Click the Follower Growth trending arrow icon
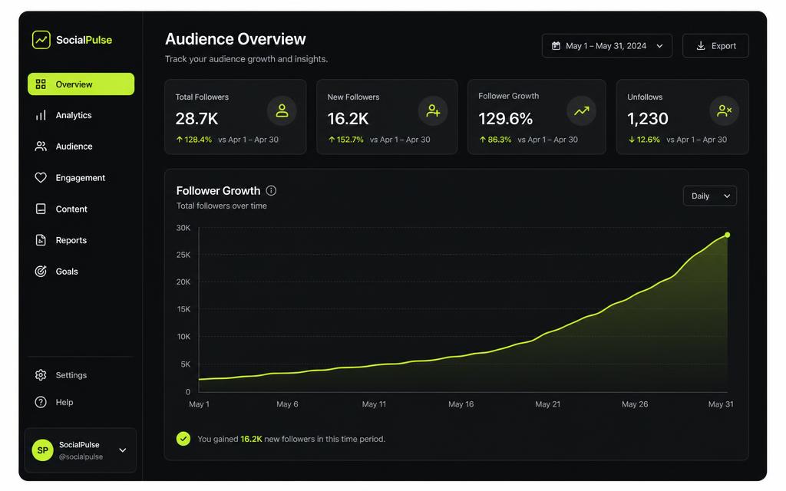The width and height of the screenshot is (786, 491). coord(582,110)
